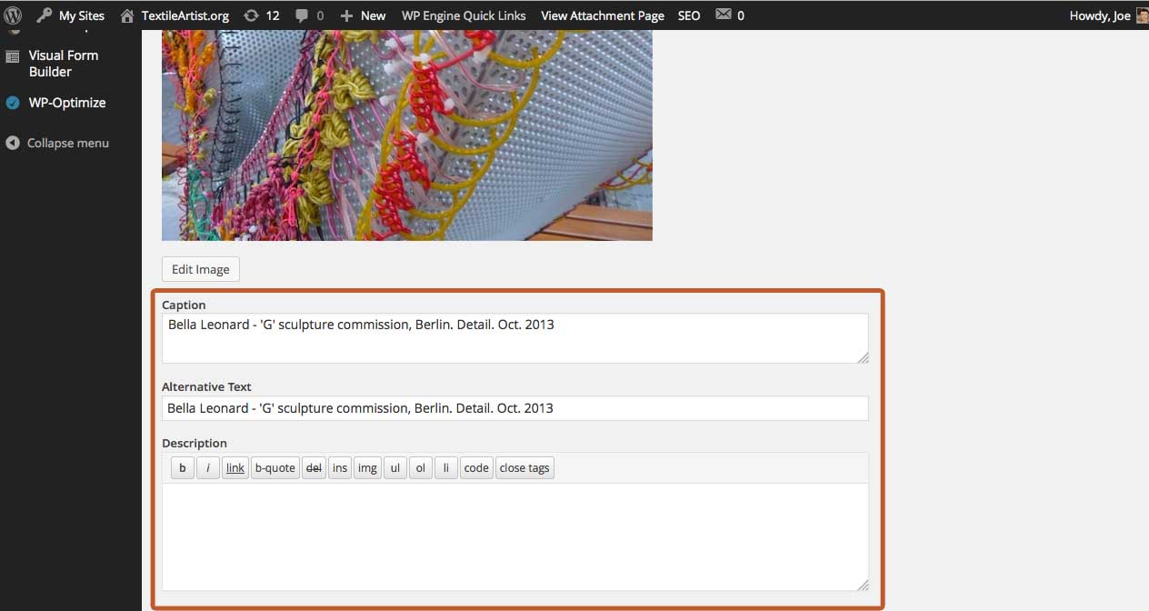
Task: Insert a link via link button
Action: [235, 468]
